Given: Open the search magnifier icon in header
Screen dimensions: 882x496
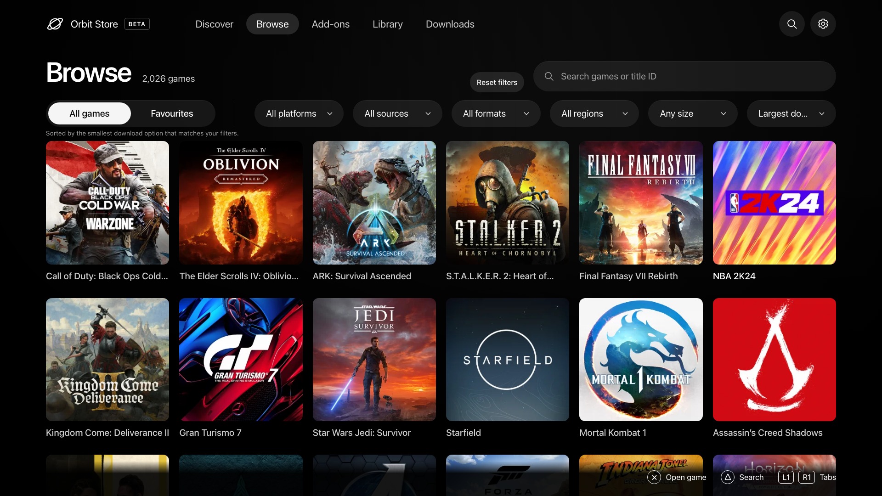Looking at the screenshot, I should pyautogui.click(x=792, y=24).
